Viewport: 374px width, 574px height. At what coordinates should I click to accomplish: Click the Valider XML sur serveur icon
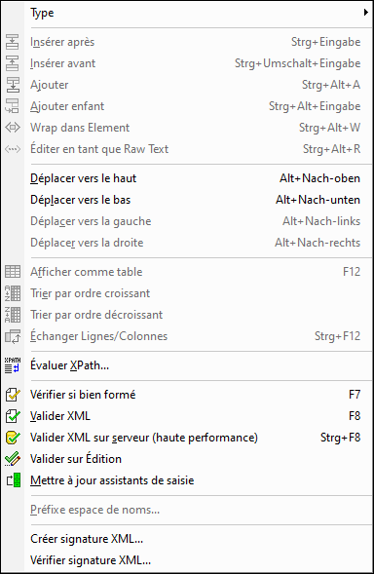[x=13, y=438]
